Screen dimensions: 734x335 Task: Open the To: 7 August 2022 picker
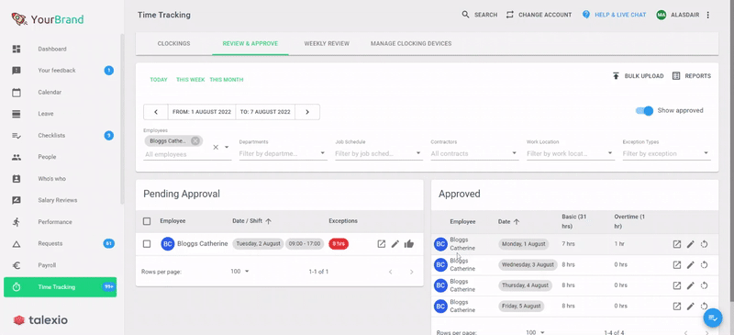[265, 112]
